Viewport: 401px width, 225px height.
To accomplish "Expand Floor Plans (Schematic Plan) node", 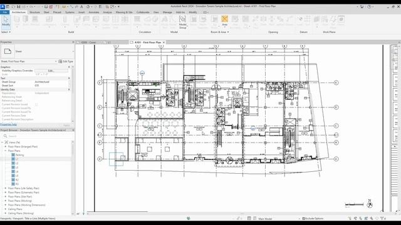I will (6, 192).
